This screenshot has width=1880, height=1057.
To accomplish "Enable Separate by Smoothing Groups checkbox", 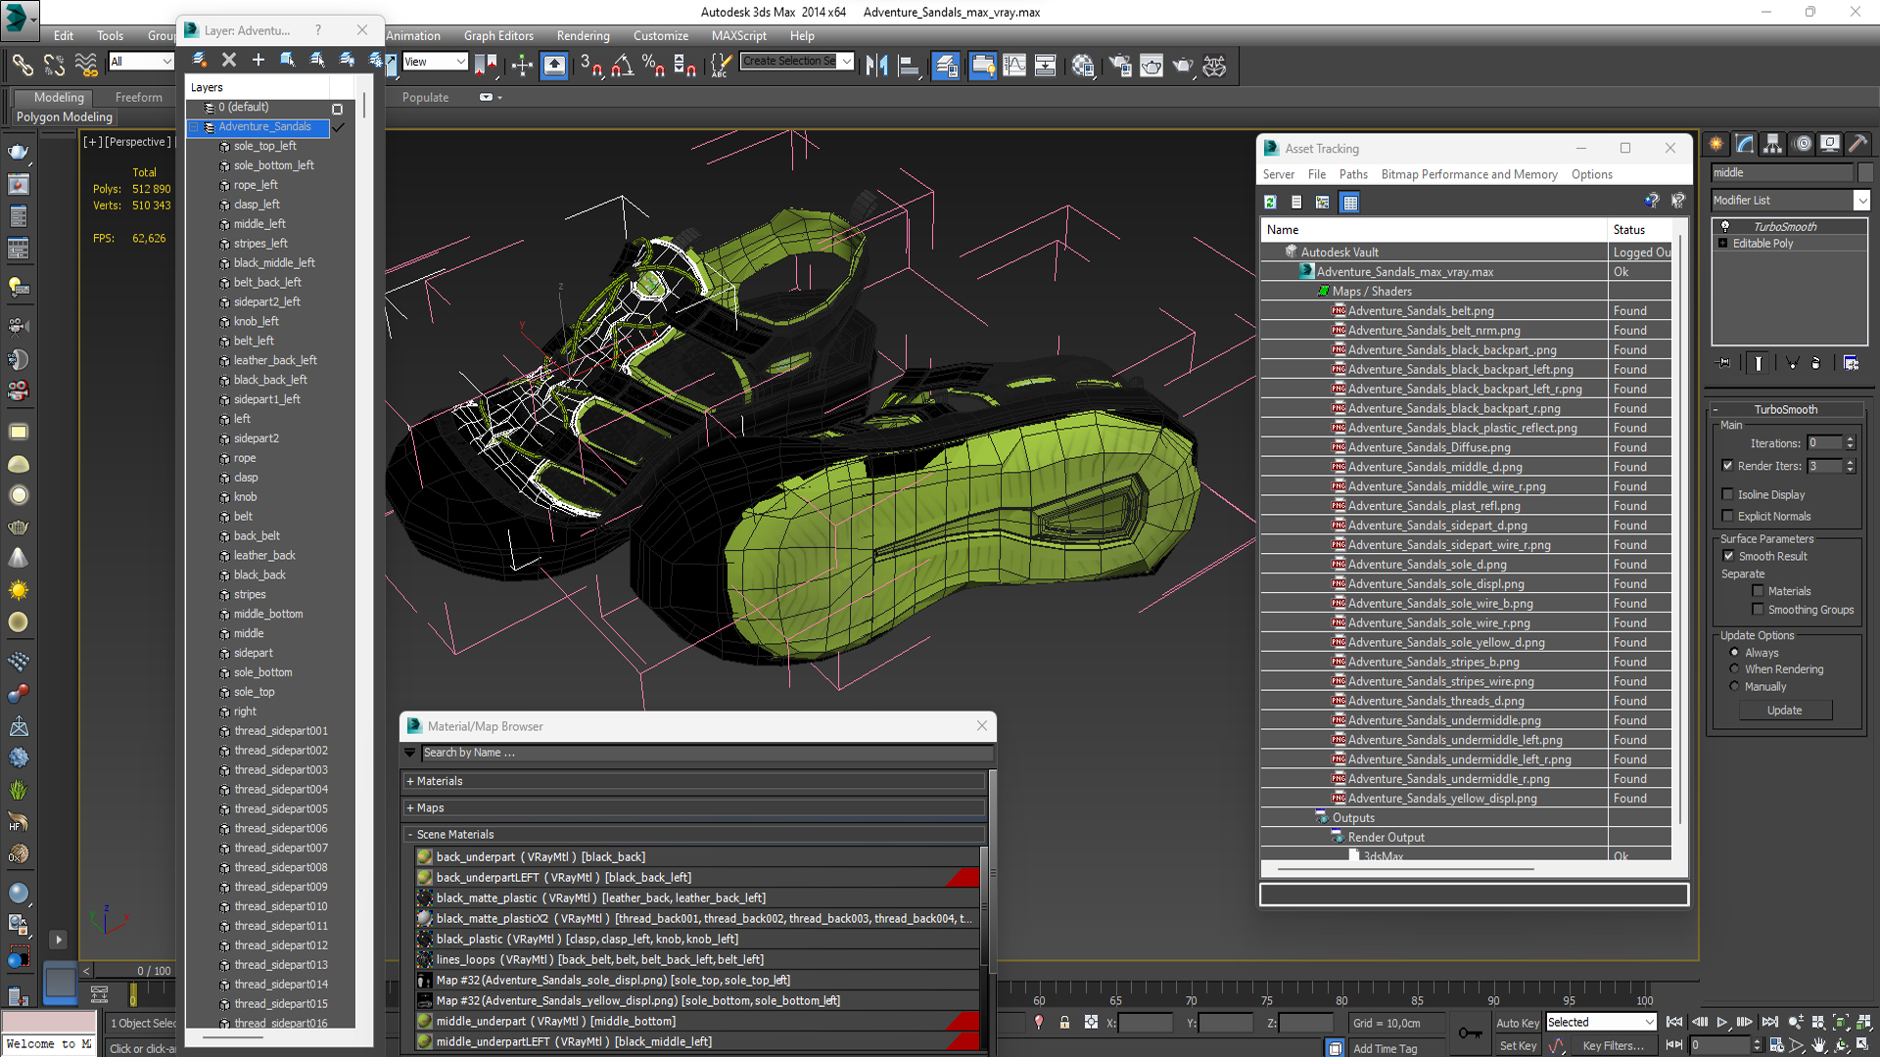I will tap(1759, 610).
